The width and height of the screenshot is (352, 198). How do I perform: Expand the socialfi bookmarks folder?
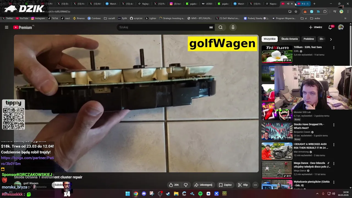pyautogui.click(x=109, y=18)
